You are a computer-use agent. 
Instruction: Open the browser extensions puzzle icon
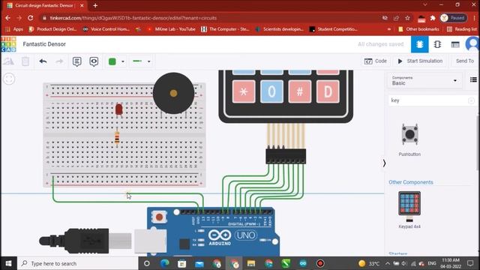[433, 18]
